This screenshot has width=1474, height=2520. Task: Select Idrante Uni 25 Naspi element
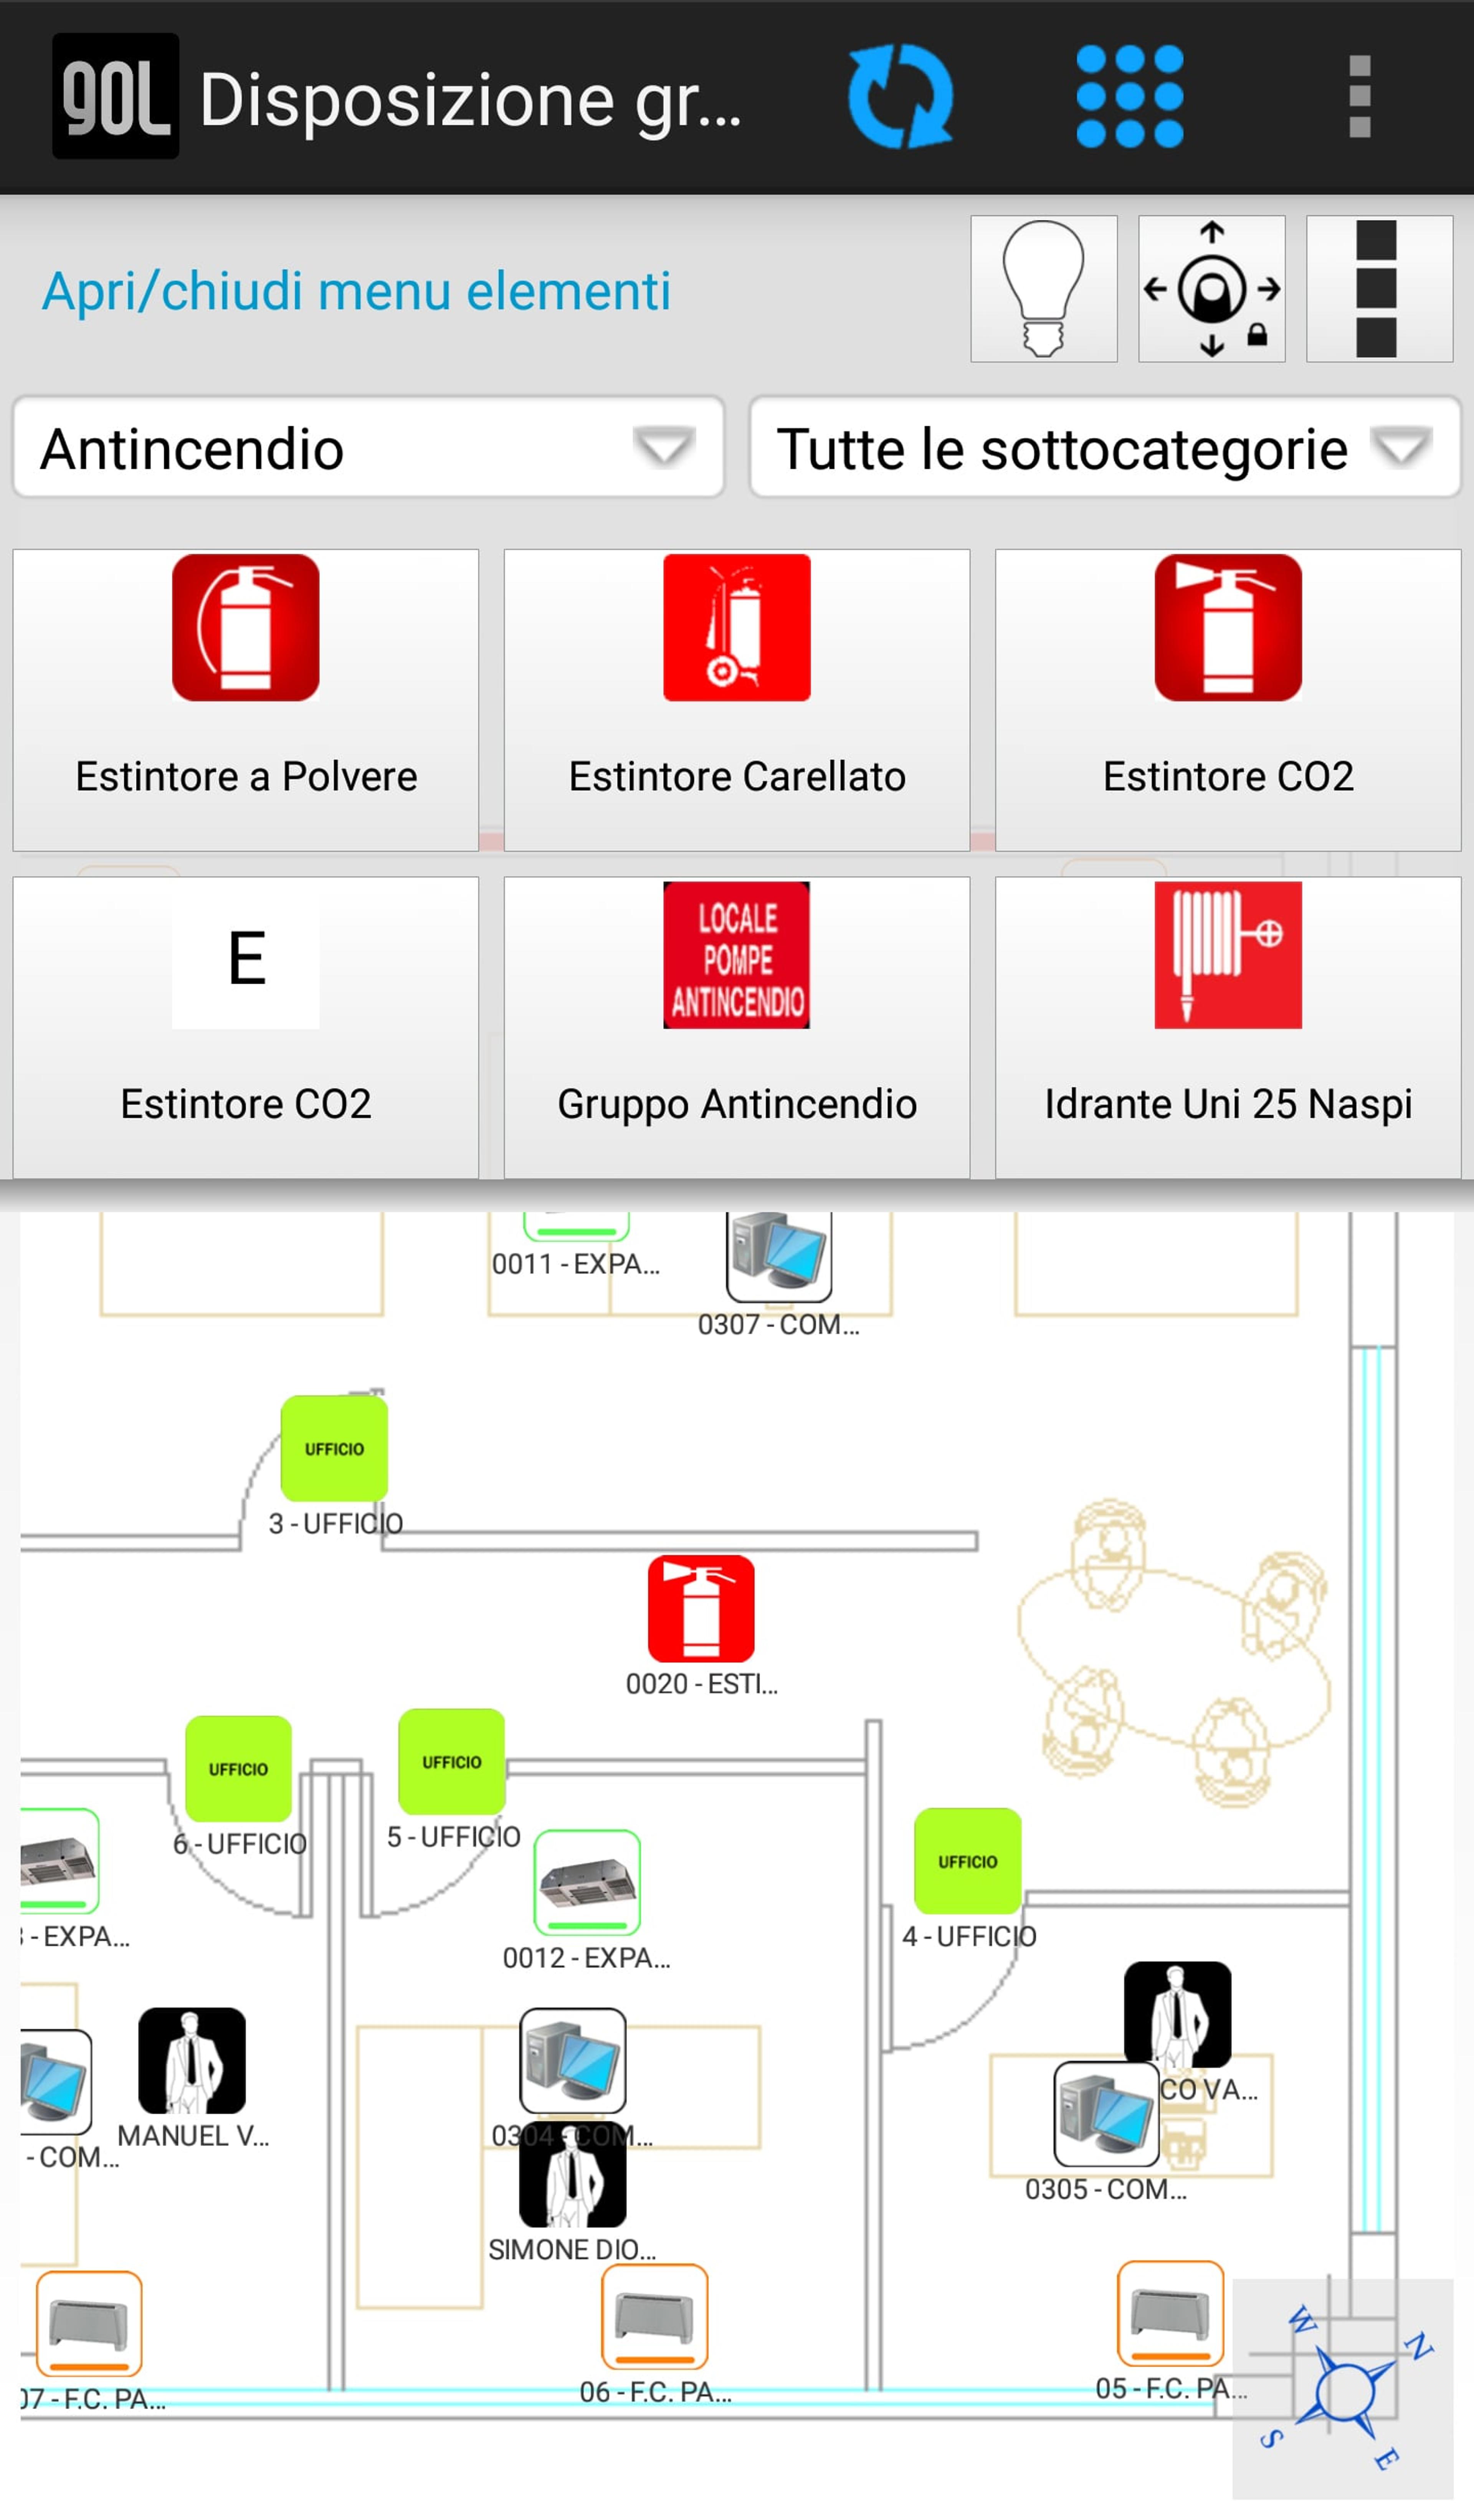click(x=1228, y=1028)
